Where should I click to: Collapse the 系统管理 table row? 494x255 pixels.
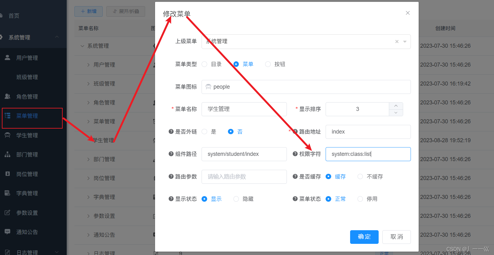82,46
